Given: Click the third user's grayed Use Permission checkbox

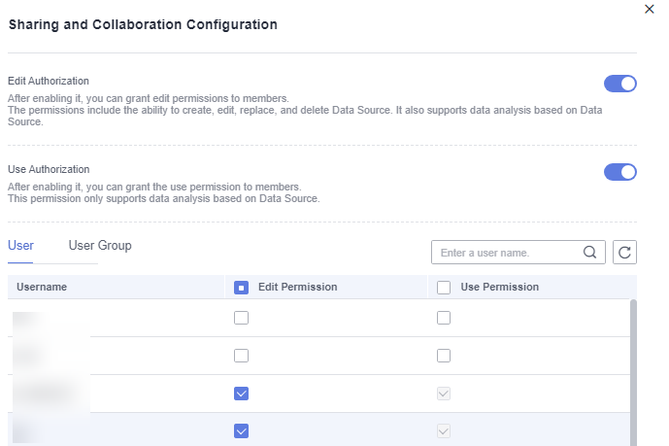Looking at the screenshot, I should pyautogui.click(x=444, y=394).
